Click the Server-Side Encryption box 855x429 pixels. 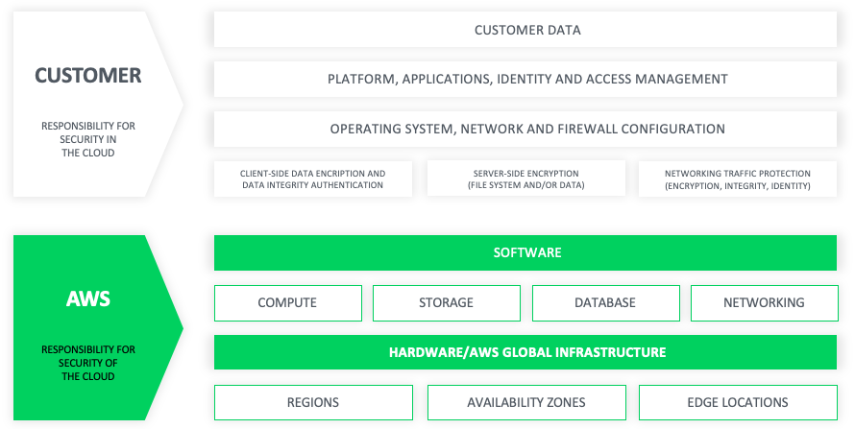[526, 179]
